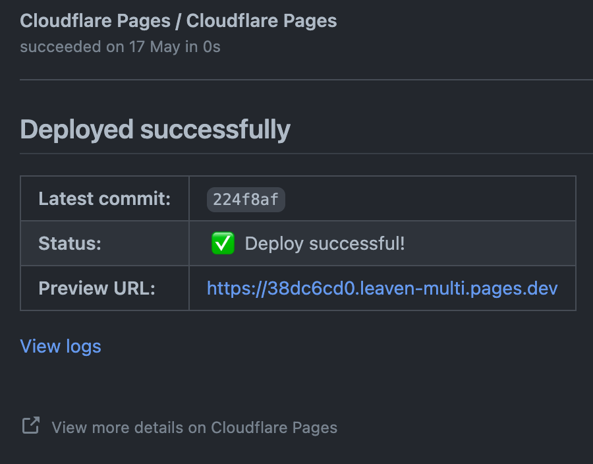Click the 'Status:' label cell
Viewport: 593px width, 464px height.
coord(105,243)
